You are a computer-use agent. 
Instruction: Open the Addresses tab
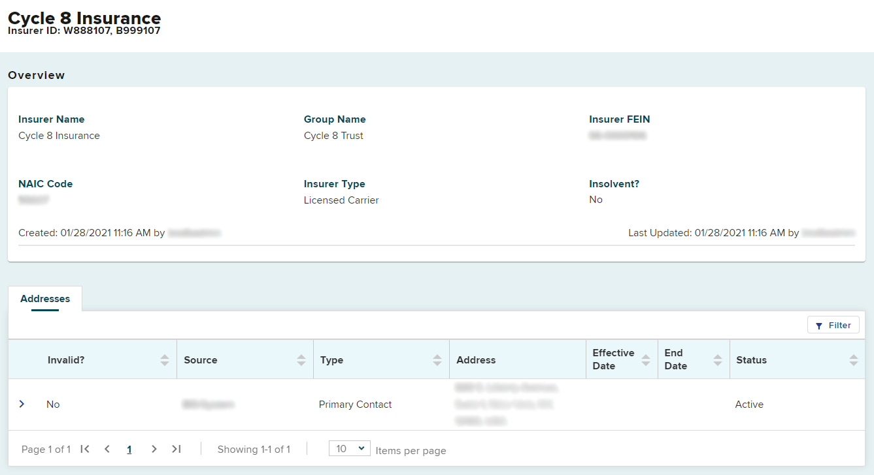45,299
